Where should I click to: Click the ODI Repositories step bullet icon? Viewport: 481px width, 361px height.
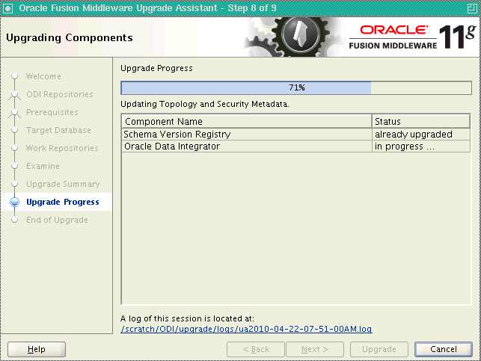(14, 94)
